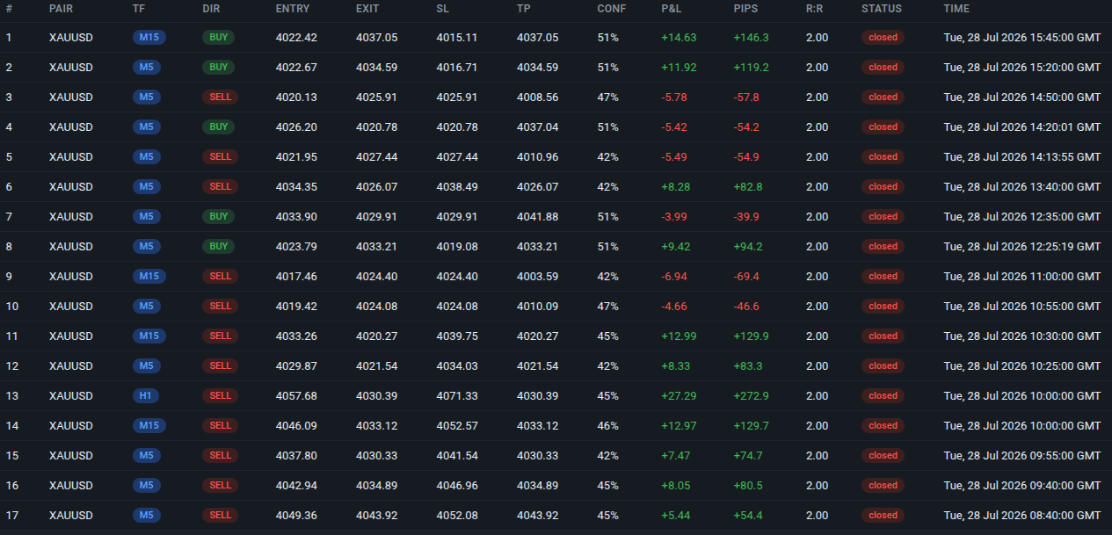
Task: Click P&L value +14.63
Action: tap(679, 38)
